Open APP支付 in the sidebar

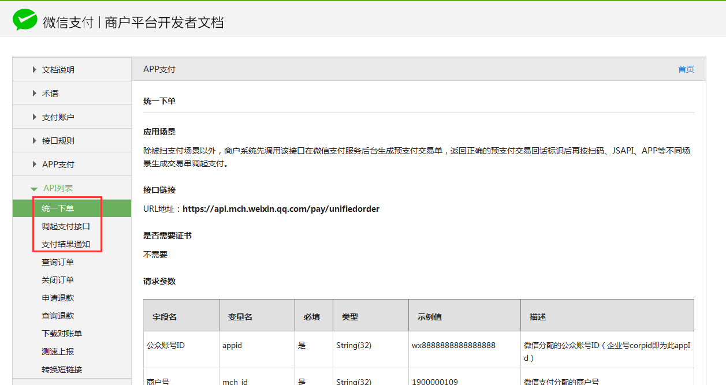tap(58, 165)
